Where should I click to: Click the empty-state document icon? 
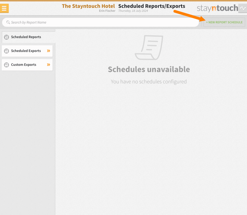click(x=149, y=48)
